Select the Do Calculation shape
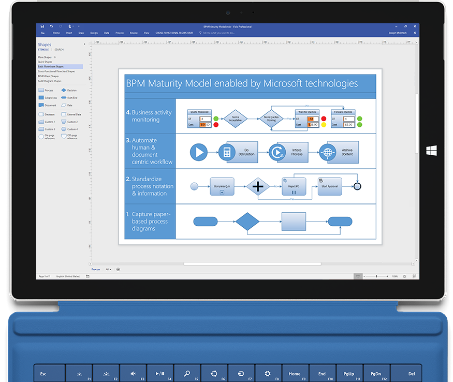Image resolution: width=453 pixels, height=382 pixels. point(239,152)
